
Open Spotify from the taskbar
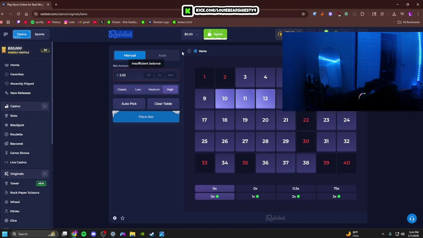point(84,234)
